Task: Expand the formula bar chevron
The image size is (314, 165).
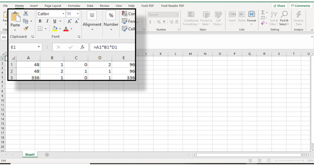Action: pyautogui.click(x=312, y=37)
